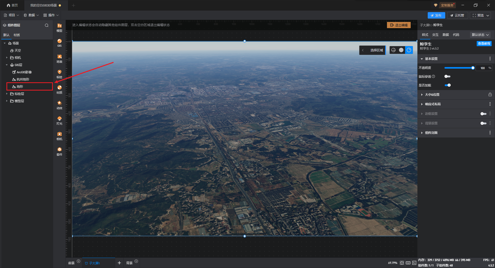
Task: Open the 项目 menu
Action: click(12, 15)
